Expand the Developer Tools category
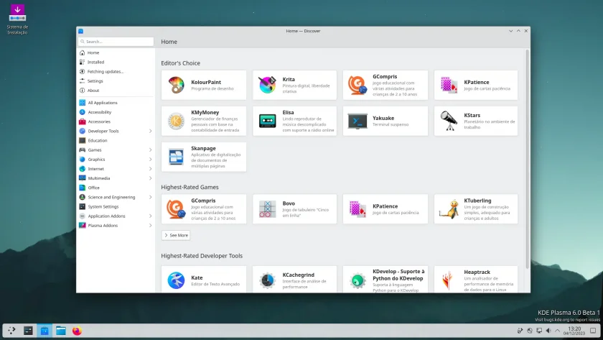The image size is (603, 340). pyautogui.click(x=150, y=131)
